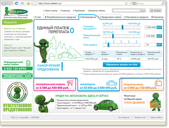The image size is (169, 128).
Task: Open Карта сайта footer link
Action: pyautogui.click(x=156, y=118)
